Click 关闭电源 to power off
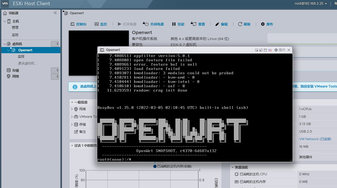Viewport: 337px width, 188px height. (153, 24)
